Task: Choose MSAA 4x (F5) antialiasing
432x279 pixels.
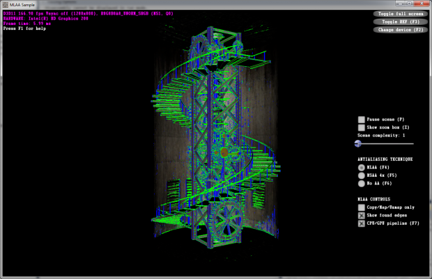Action: pos(361,175)
